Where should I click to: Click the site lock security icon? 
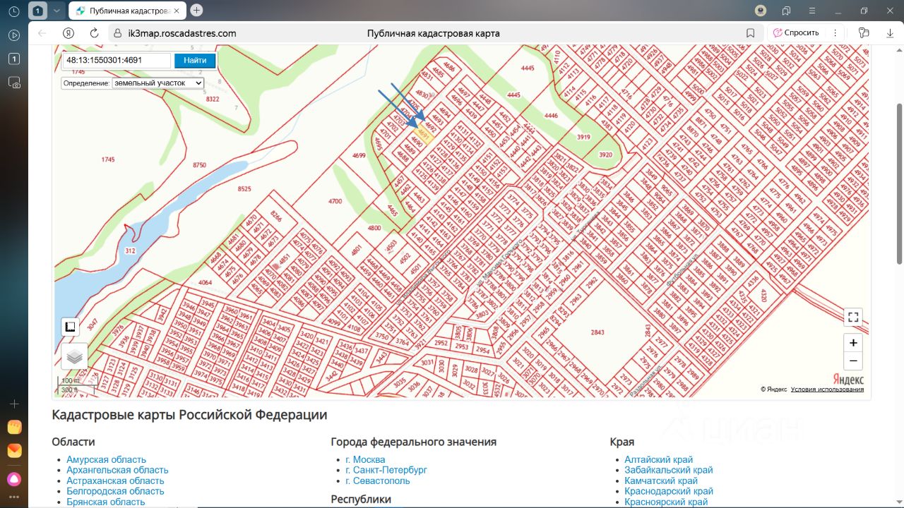(118, 33)
